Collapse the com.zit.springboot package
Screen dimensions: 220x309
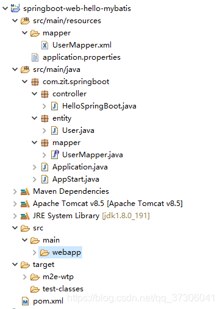tap(24, 82)
